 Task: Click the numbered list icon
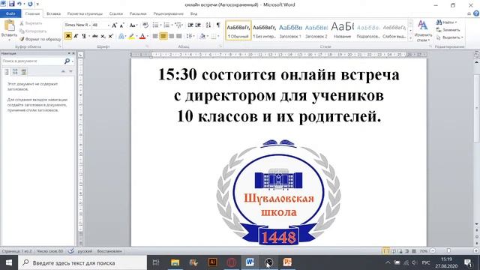[166, 25]
